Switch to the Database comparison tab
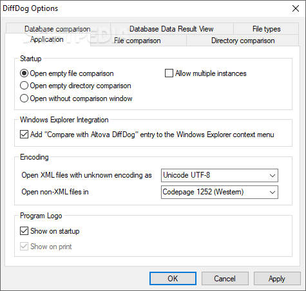This screenshot has height=291, width=306. coord(57,29)
